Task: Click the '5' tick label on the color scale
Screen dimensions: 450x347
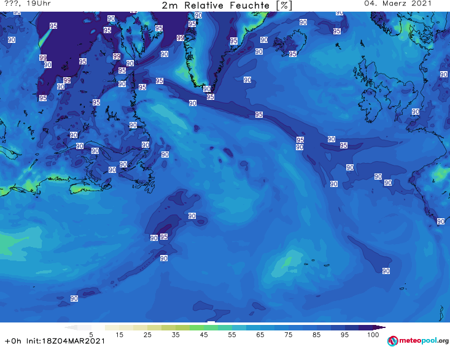Action: click(x=91, y=335)
